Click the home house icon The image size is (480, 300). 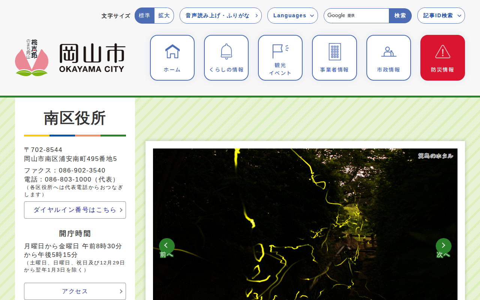click(172, 51)
